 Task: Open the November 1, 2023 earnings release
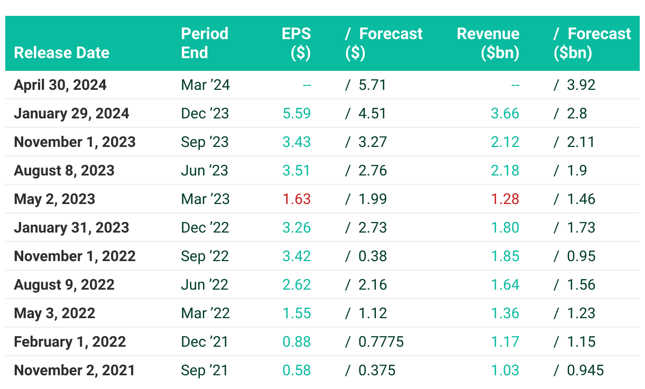75,142
